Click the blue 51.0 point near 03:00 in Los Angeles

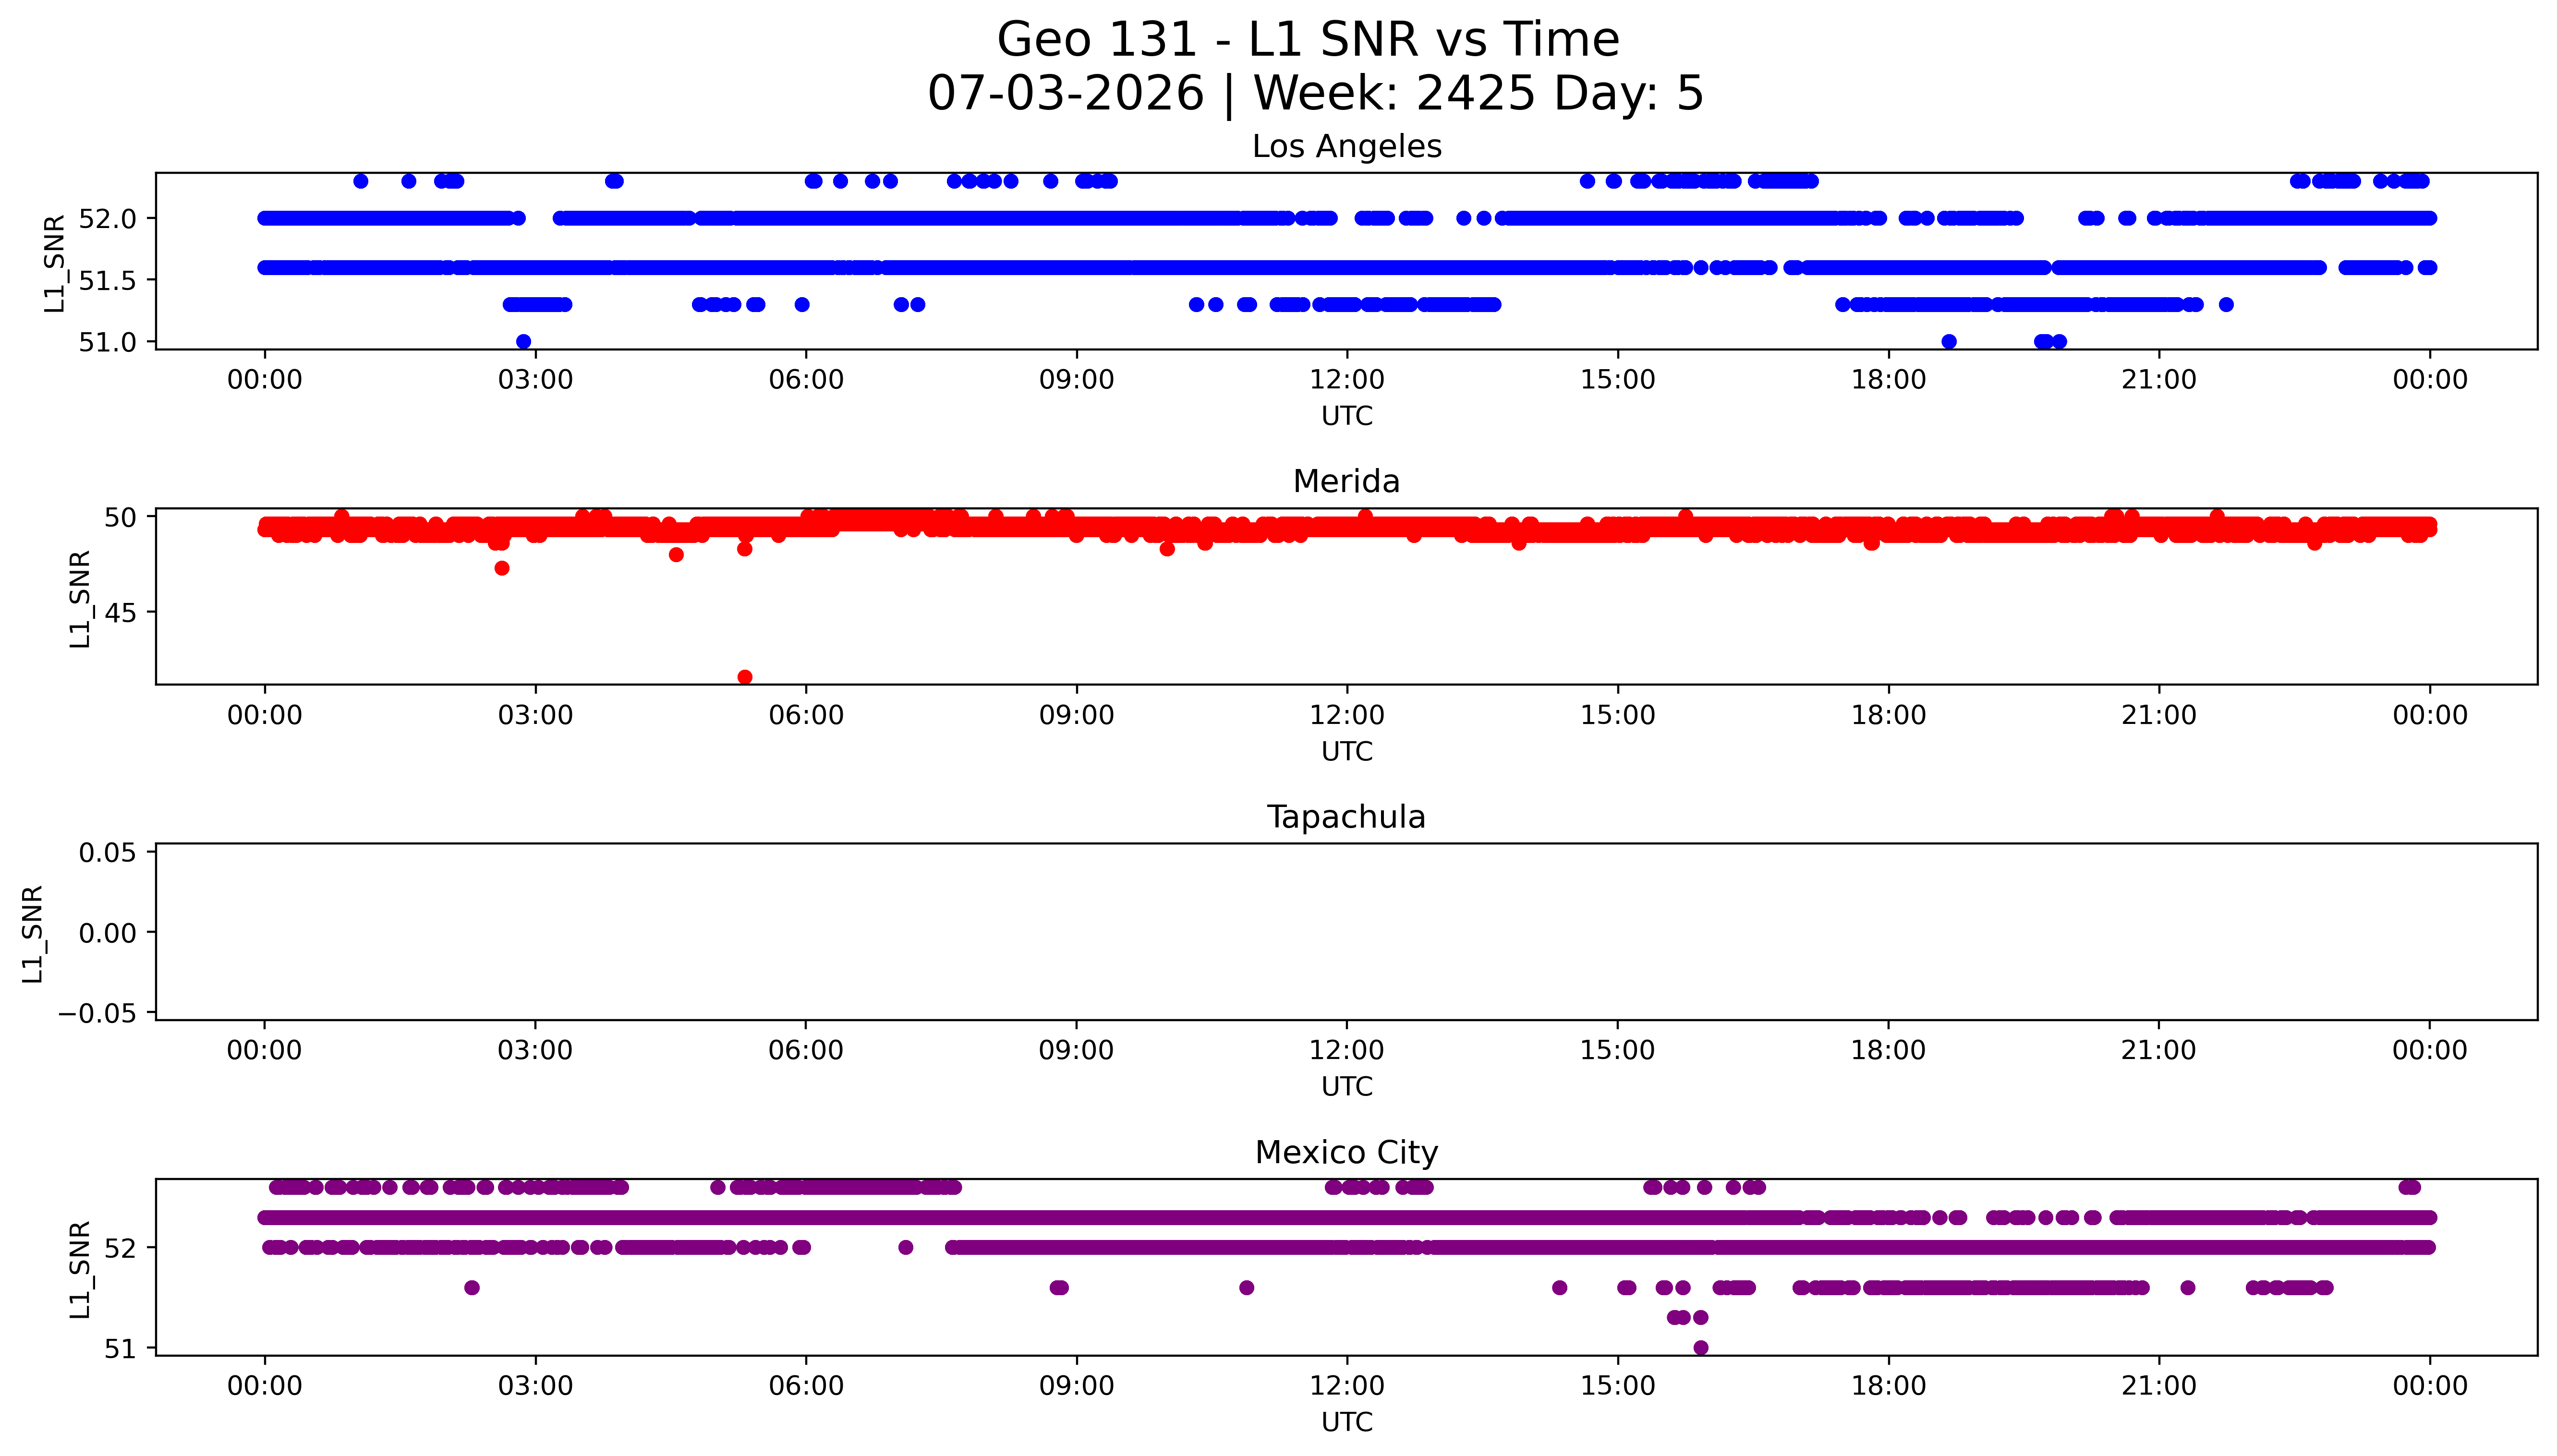pyautogui.click(x=523, y=341)
